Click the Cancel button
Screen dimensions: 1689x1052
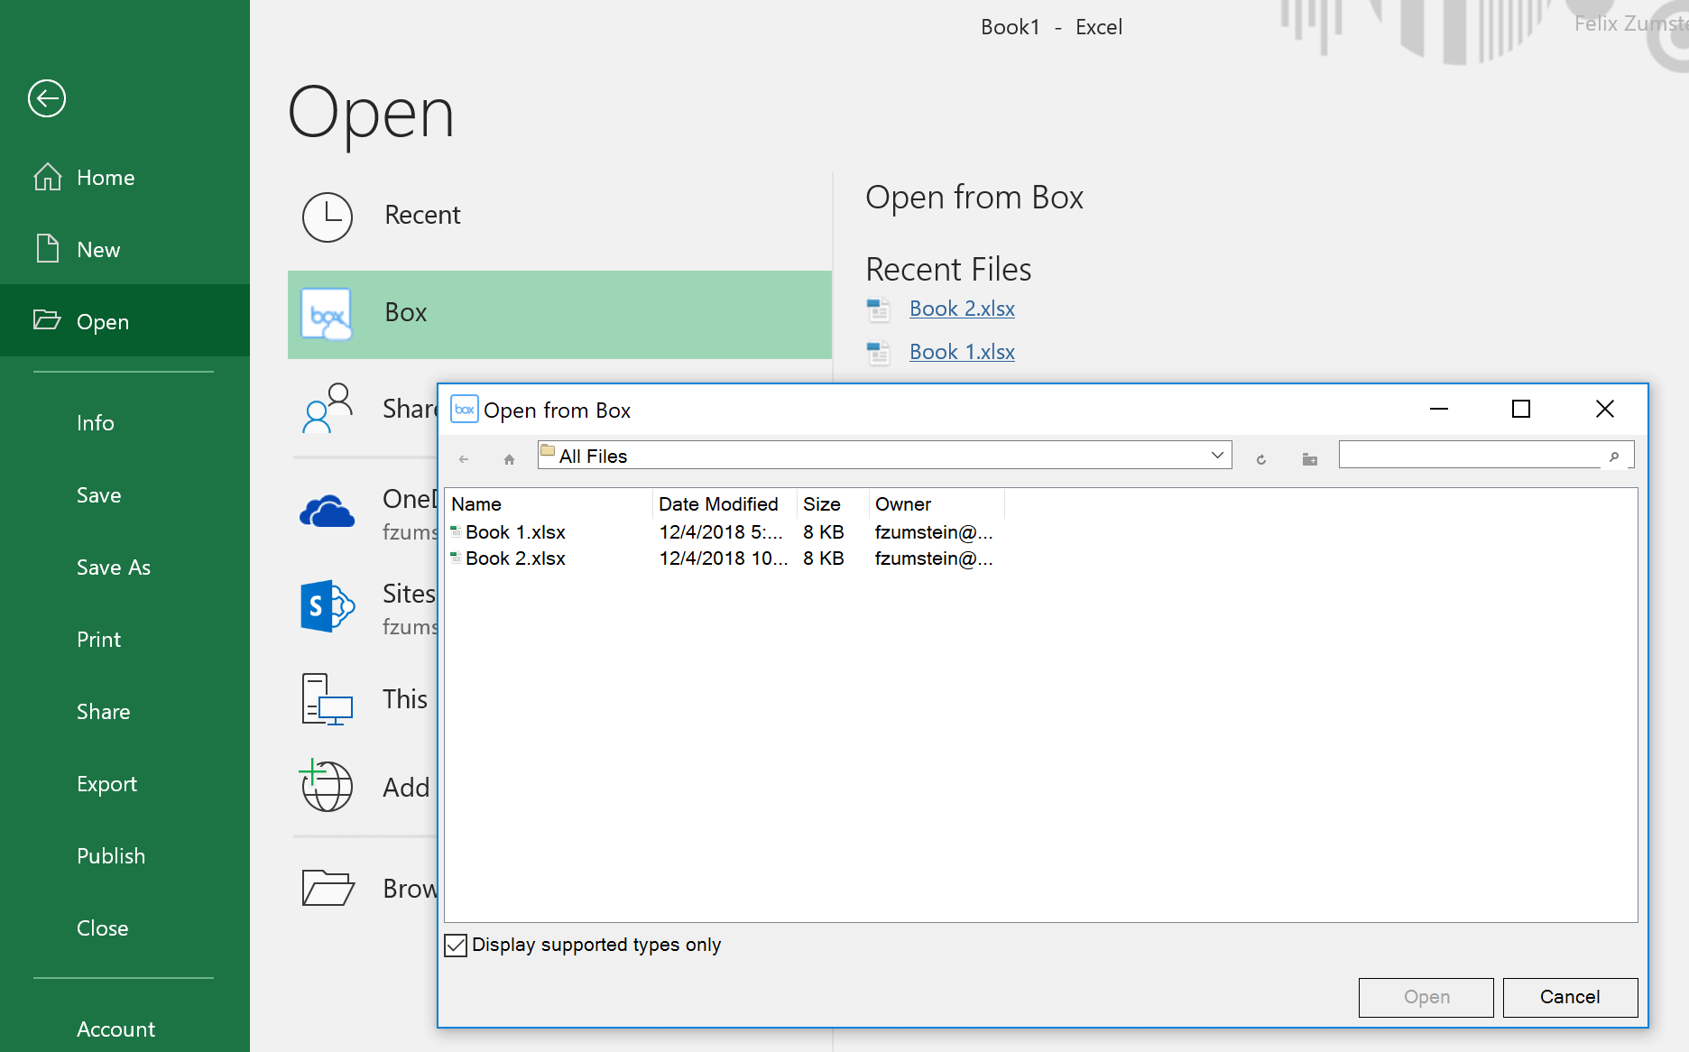(x=1569, y=997)
